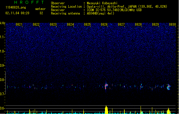179x114 pixels.
Task: Click the 0825 time marker
Action: [87, 25]
